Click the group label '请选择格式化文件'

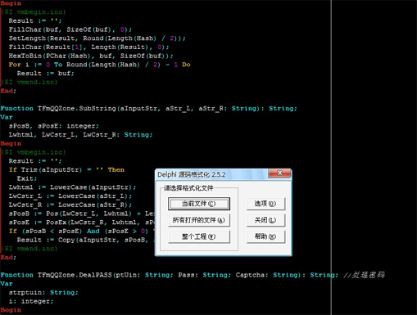point(188,188)
